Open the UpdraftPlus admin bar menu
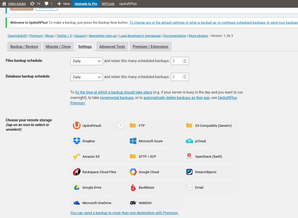 pyautogui.click(x=128, y=4)
